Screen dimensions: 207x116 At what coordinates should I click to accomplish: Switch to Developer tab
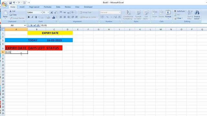click(x=88, y=7)
